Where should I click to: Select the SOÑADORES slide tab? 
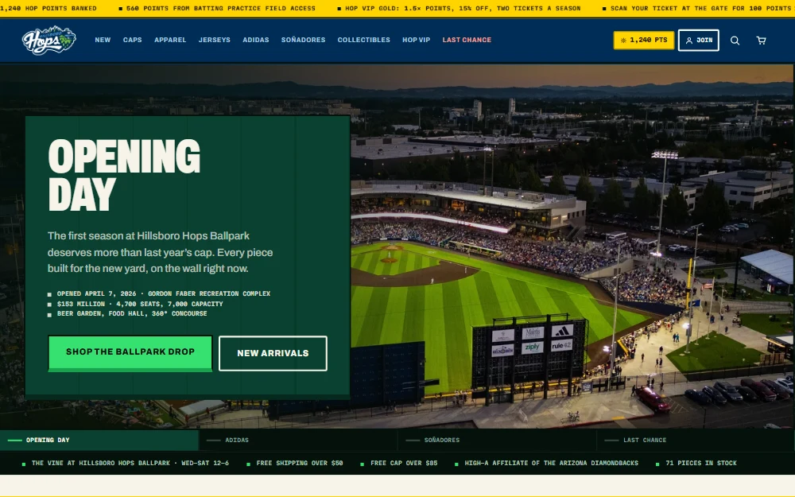click(x=497, y=441)
